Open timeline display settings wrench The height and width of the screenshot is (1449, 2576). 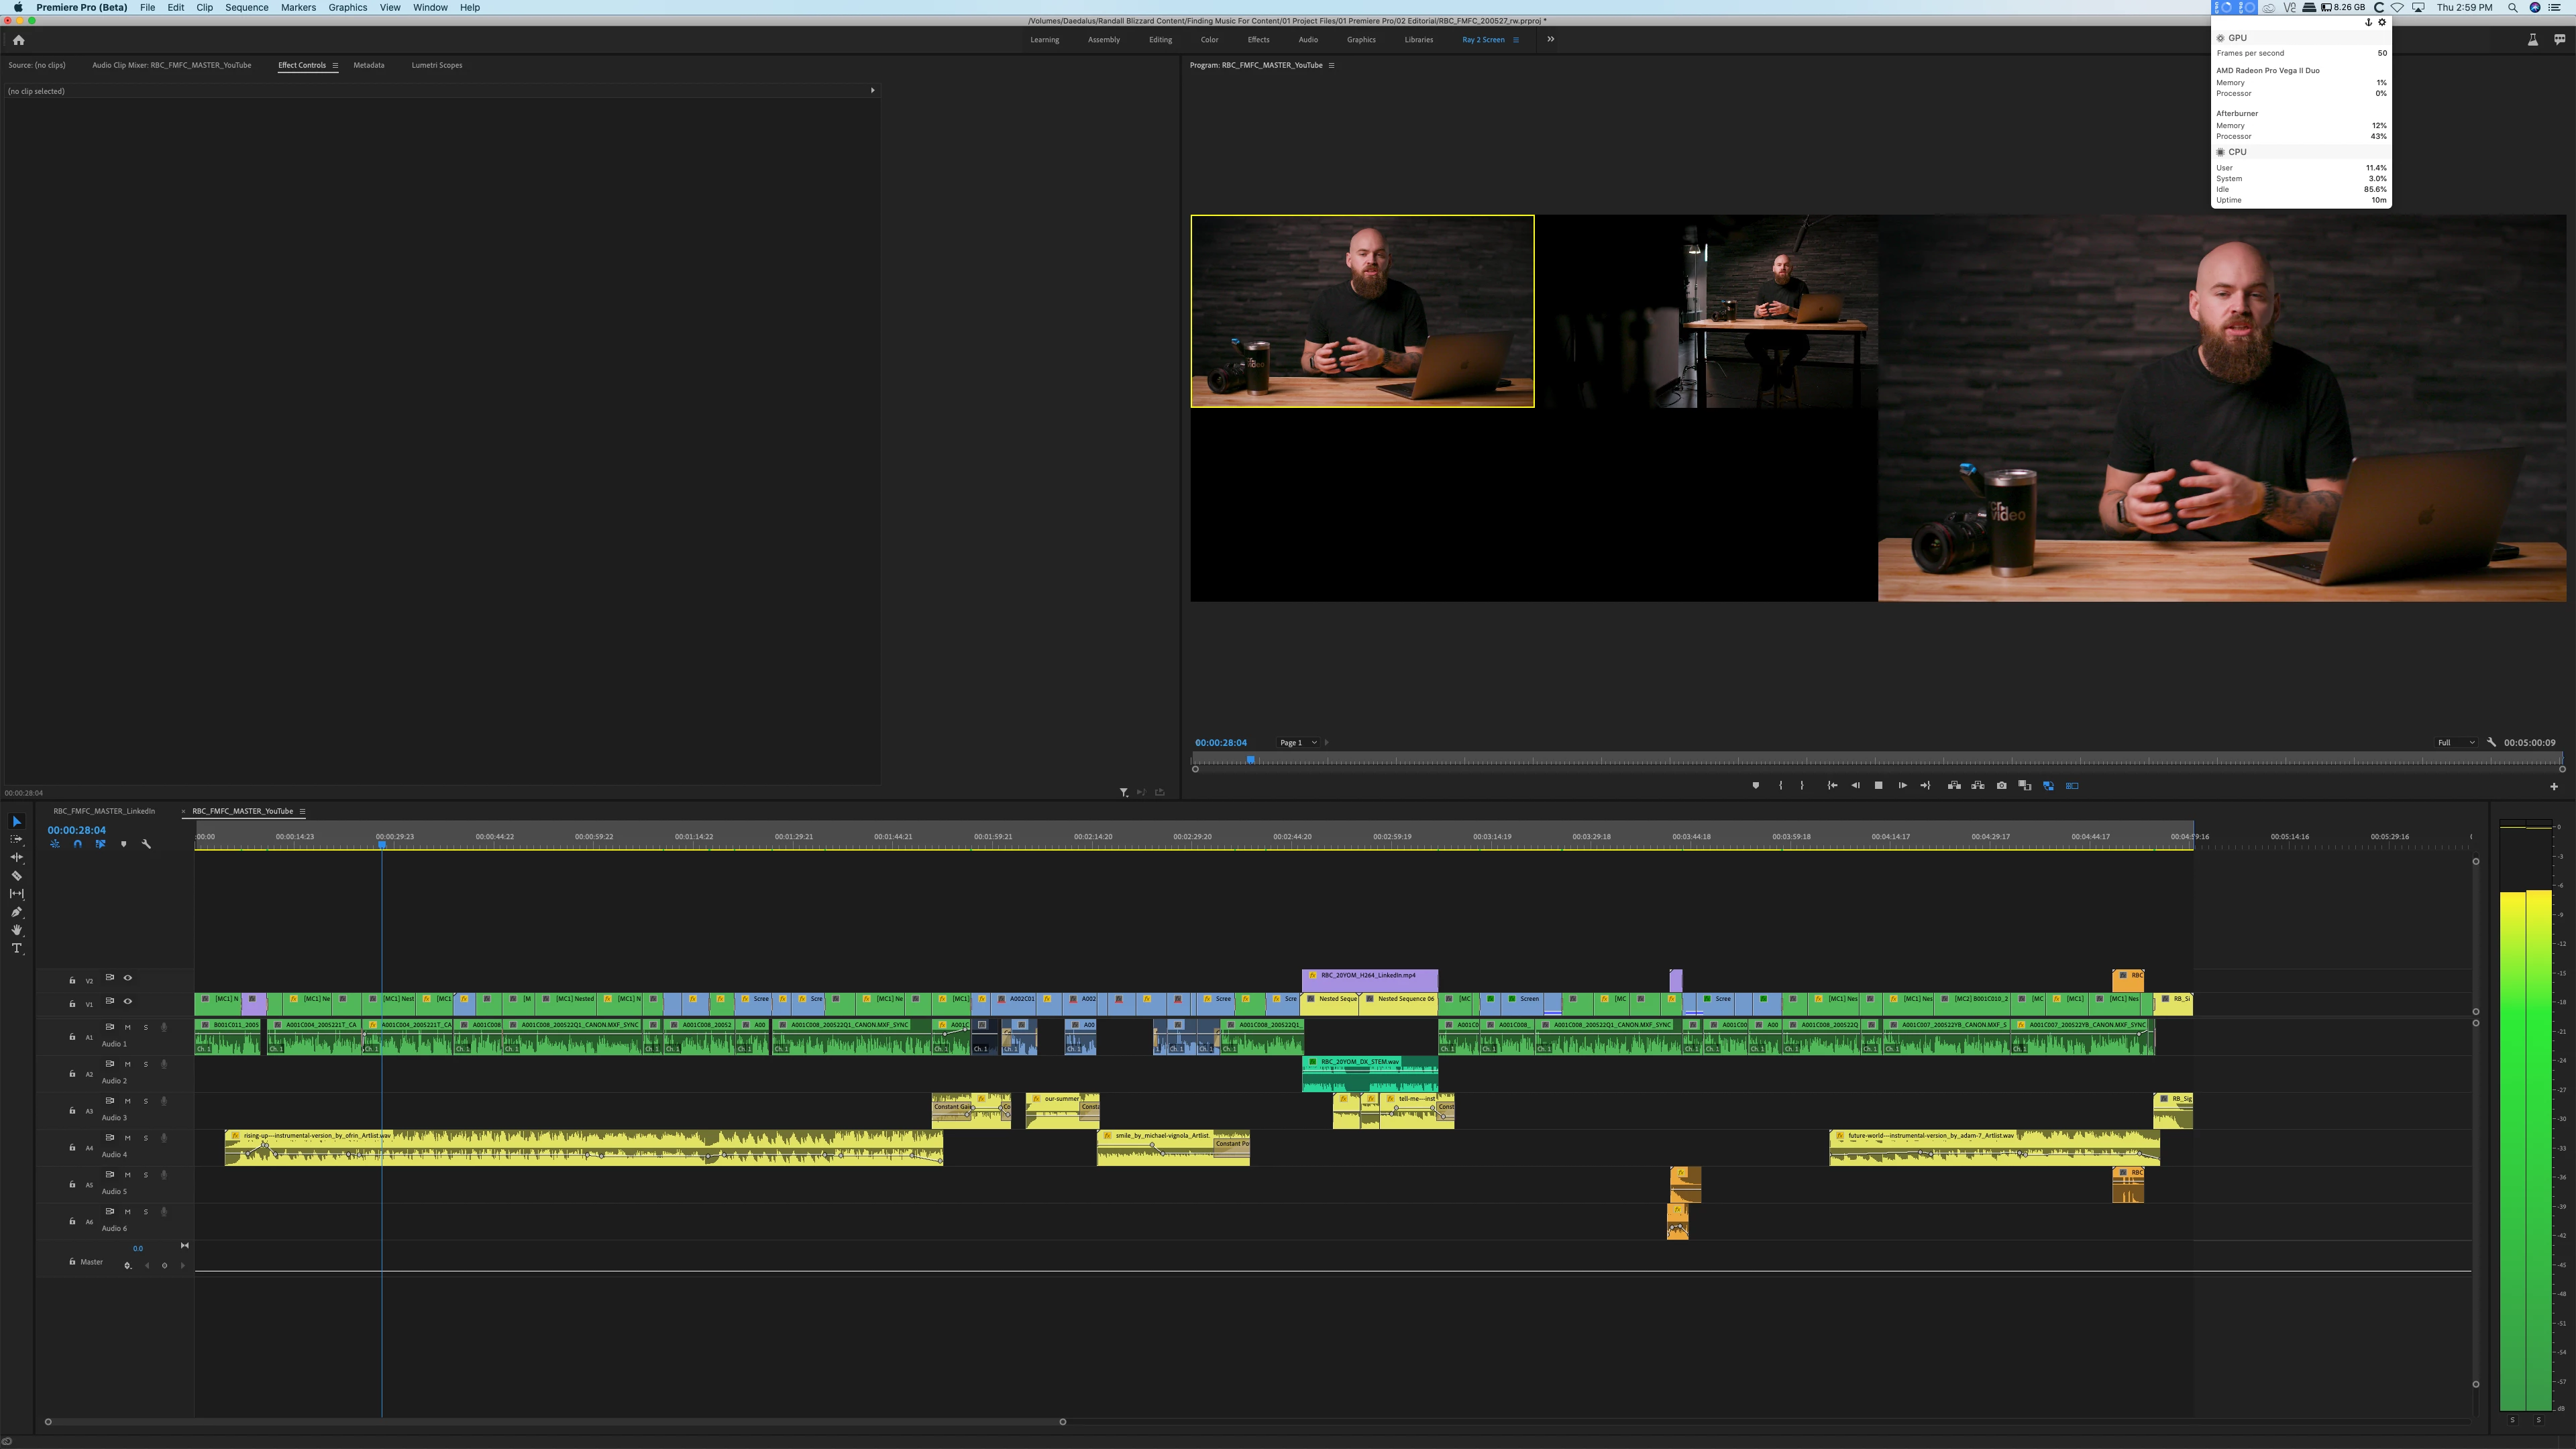coord(146,844)
